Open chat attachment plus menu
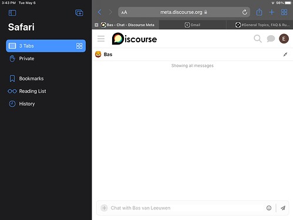 click(105, 208)
